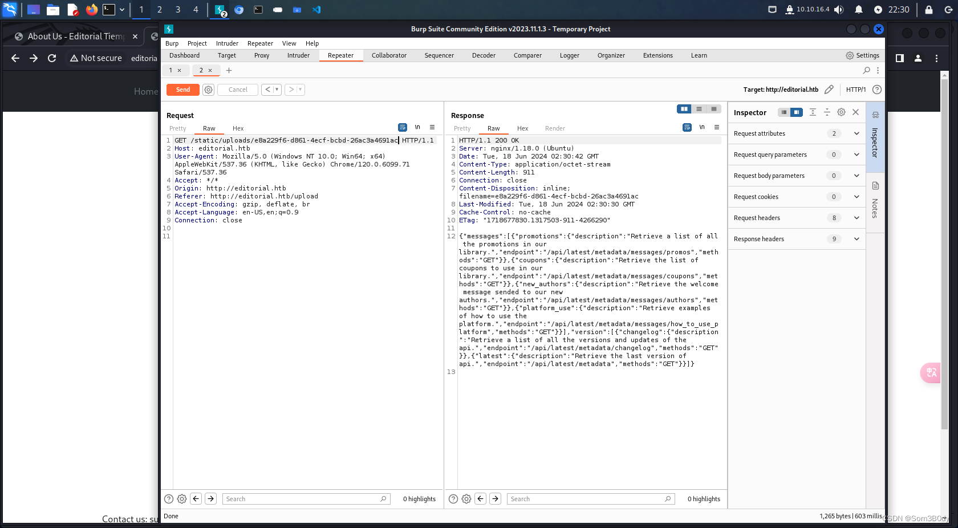Viewport: 958px width, 528px height.
Task: Open request search help icon
Action: tap(169, 499)
